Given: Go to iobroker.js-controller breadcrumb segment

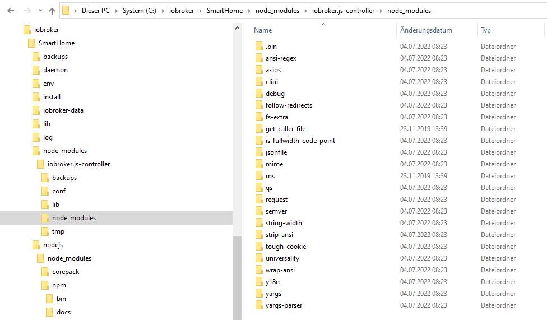Looking at the screenshot, I should tap(343, 11).
